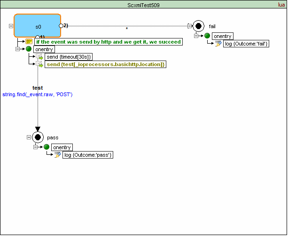Select the send timeout[30s] envelope icon
The height and width of the screenshot is (236, 288).
point(40,57)
